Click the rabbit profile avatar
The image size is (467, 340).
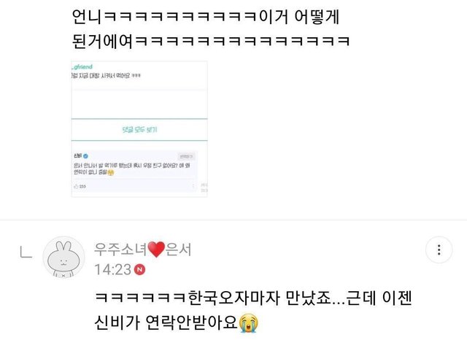(x=63, y=258)
